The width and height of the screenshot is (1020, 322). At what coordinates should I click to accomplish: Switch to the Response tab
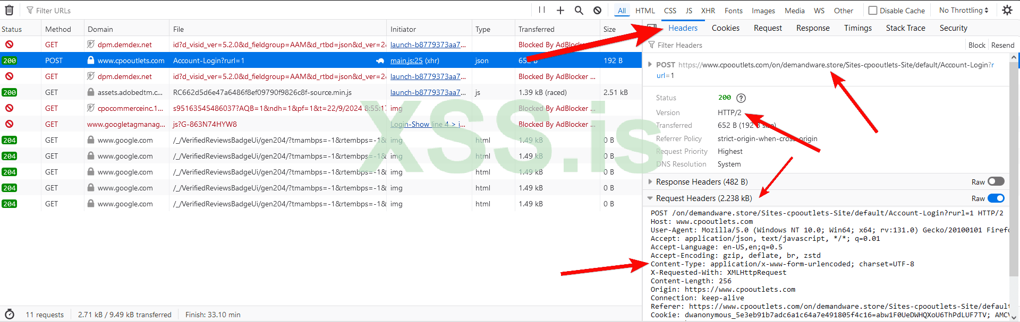(813, 28)
